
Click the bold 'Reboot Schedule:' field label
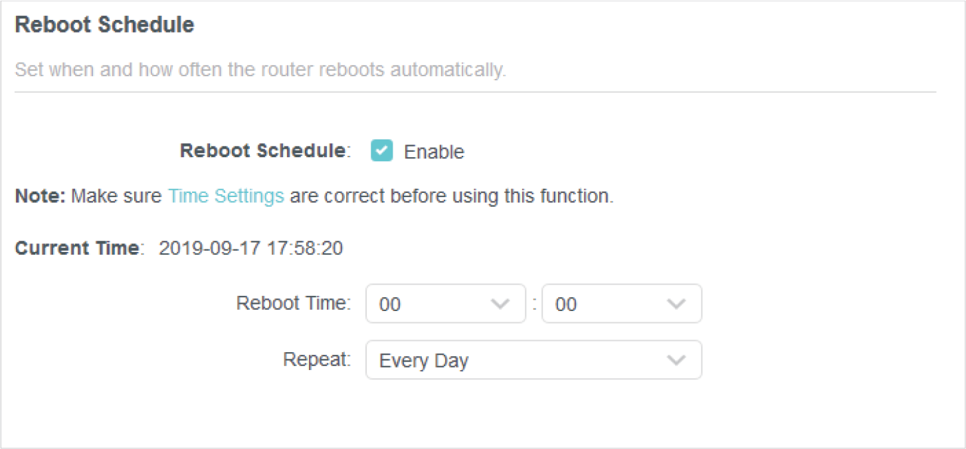[x=264, y=151]
